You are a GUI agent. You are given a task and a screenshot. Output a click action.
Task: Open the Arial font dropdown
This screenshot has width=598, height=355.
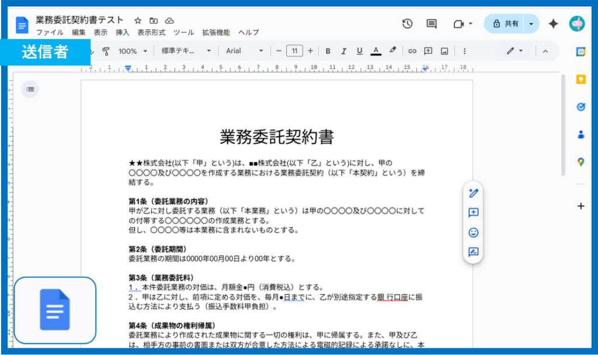point(244,51)
